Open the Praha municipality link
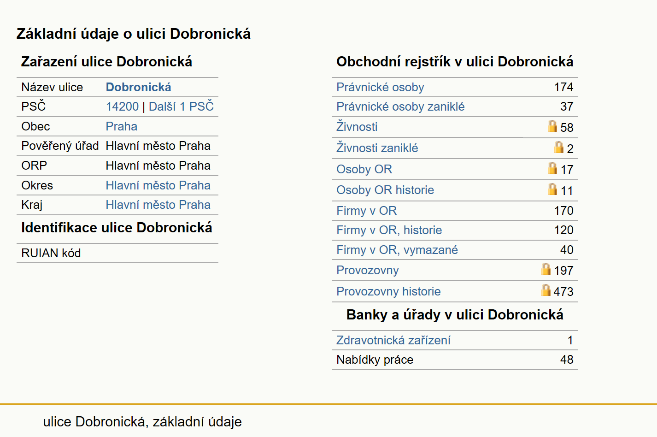The width and height of the screenshot is (657, 437). [x=122, y=126]
